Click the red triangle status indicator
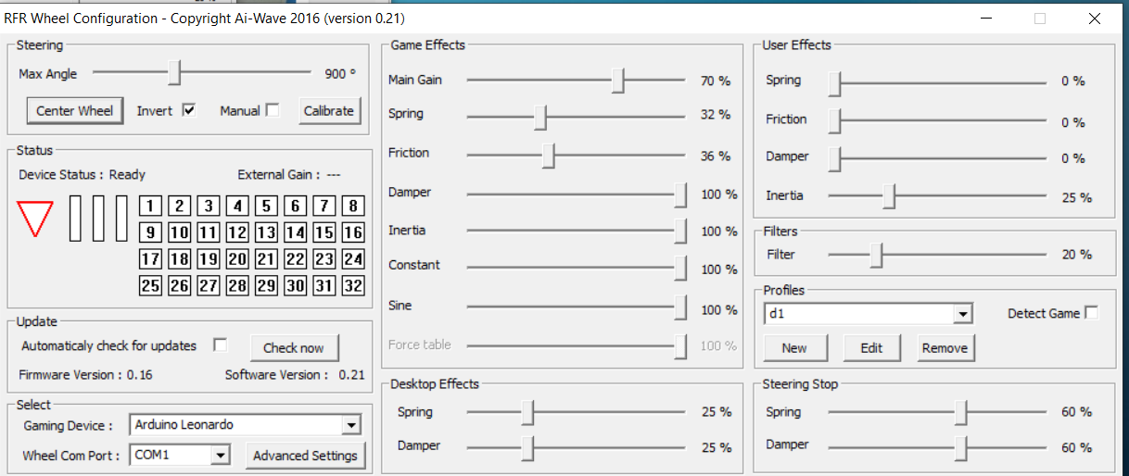 coord(36,219)
